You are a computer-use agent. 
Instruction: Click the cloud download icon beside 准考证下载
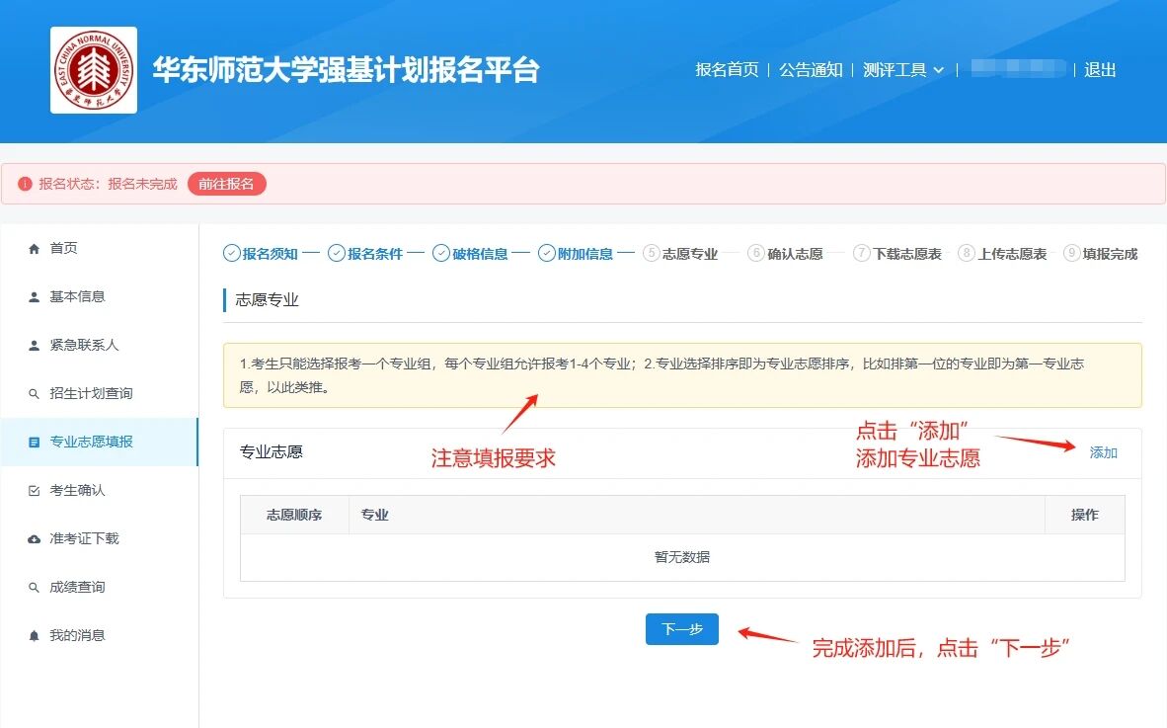point(35,539)
